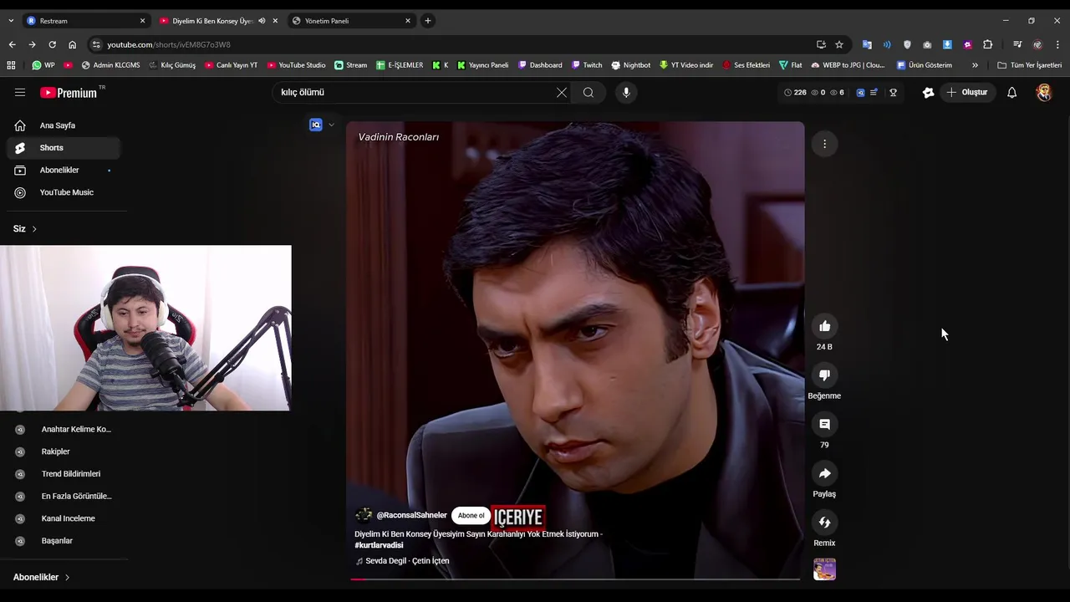Open the WP WhatsApp bookmark

43,65
